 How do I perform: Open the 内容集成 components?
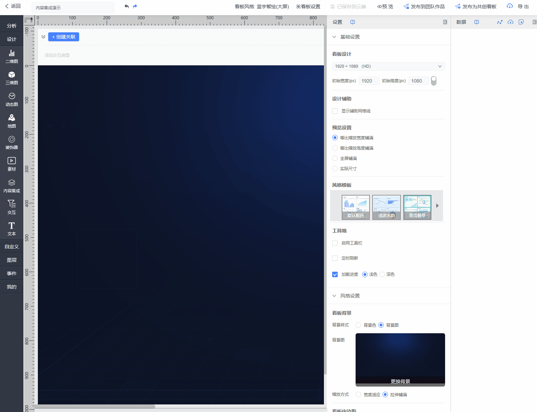[12, 186]
